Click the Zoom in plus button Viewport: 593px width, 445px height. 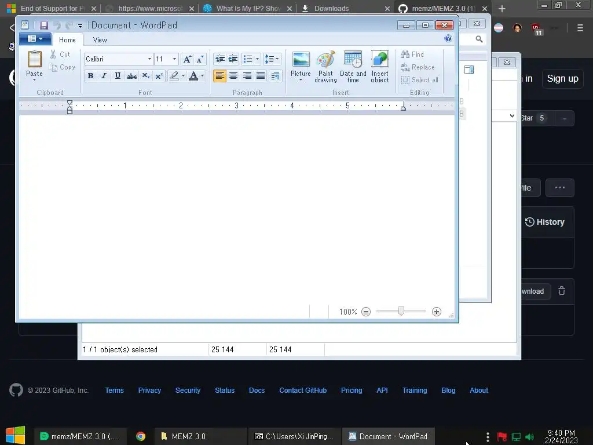coord(437,312)
